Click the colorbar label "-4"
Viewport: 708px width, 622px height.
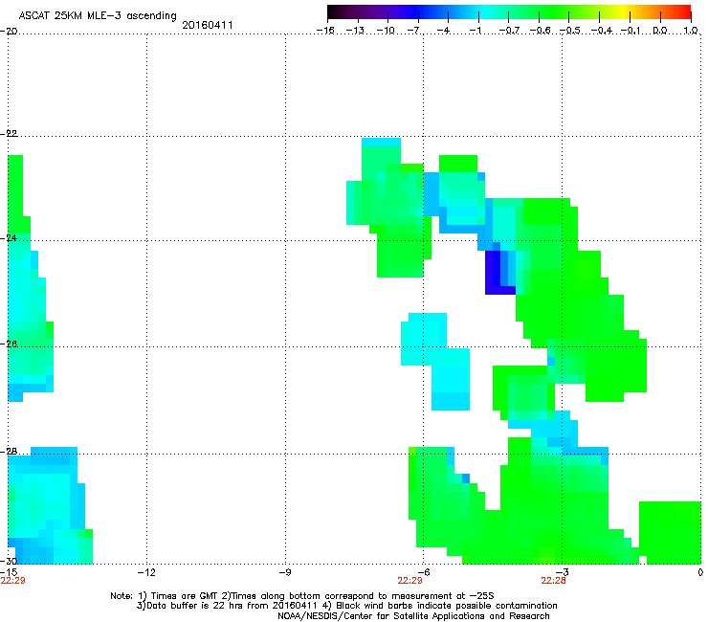[444, 31]
